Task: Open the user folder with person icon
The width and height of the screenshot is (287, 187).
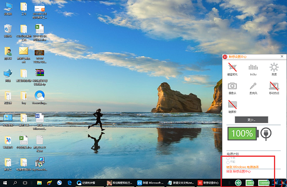Action: [x=8, y=54]
